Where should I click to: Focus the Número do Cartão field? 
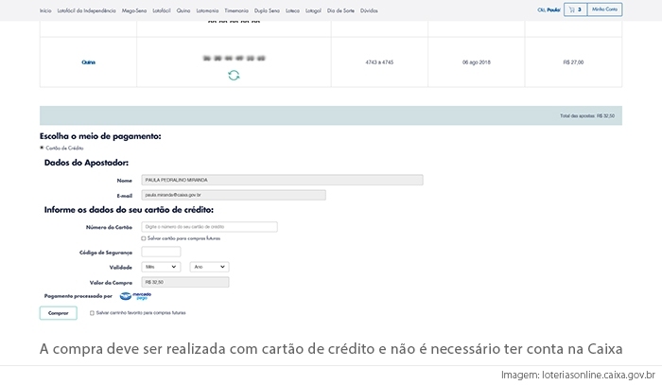[x=208, y=227]
